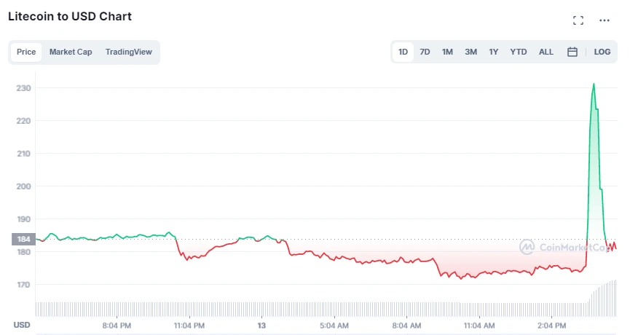Click the Litecoin to USD Chart heading
Screen dimensions: 630x335
click(x=70, y=17)
